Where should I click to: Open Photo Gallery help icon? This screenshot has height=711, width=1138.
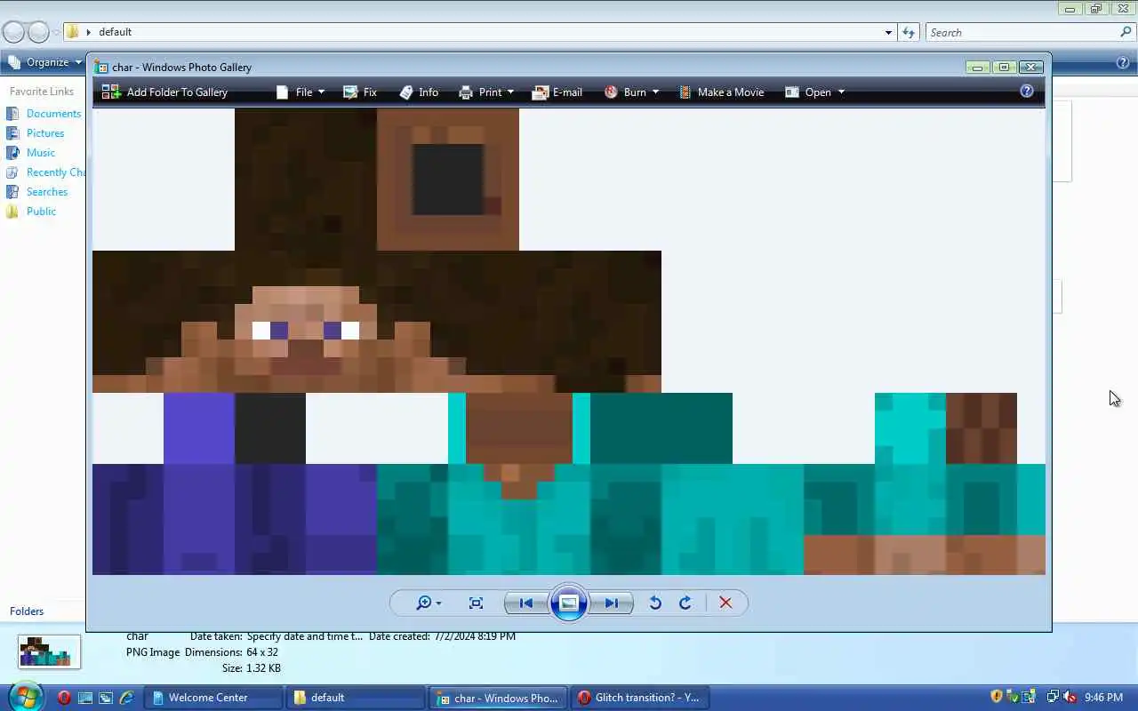1027,91
